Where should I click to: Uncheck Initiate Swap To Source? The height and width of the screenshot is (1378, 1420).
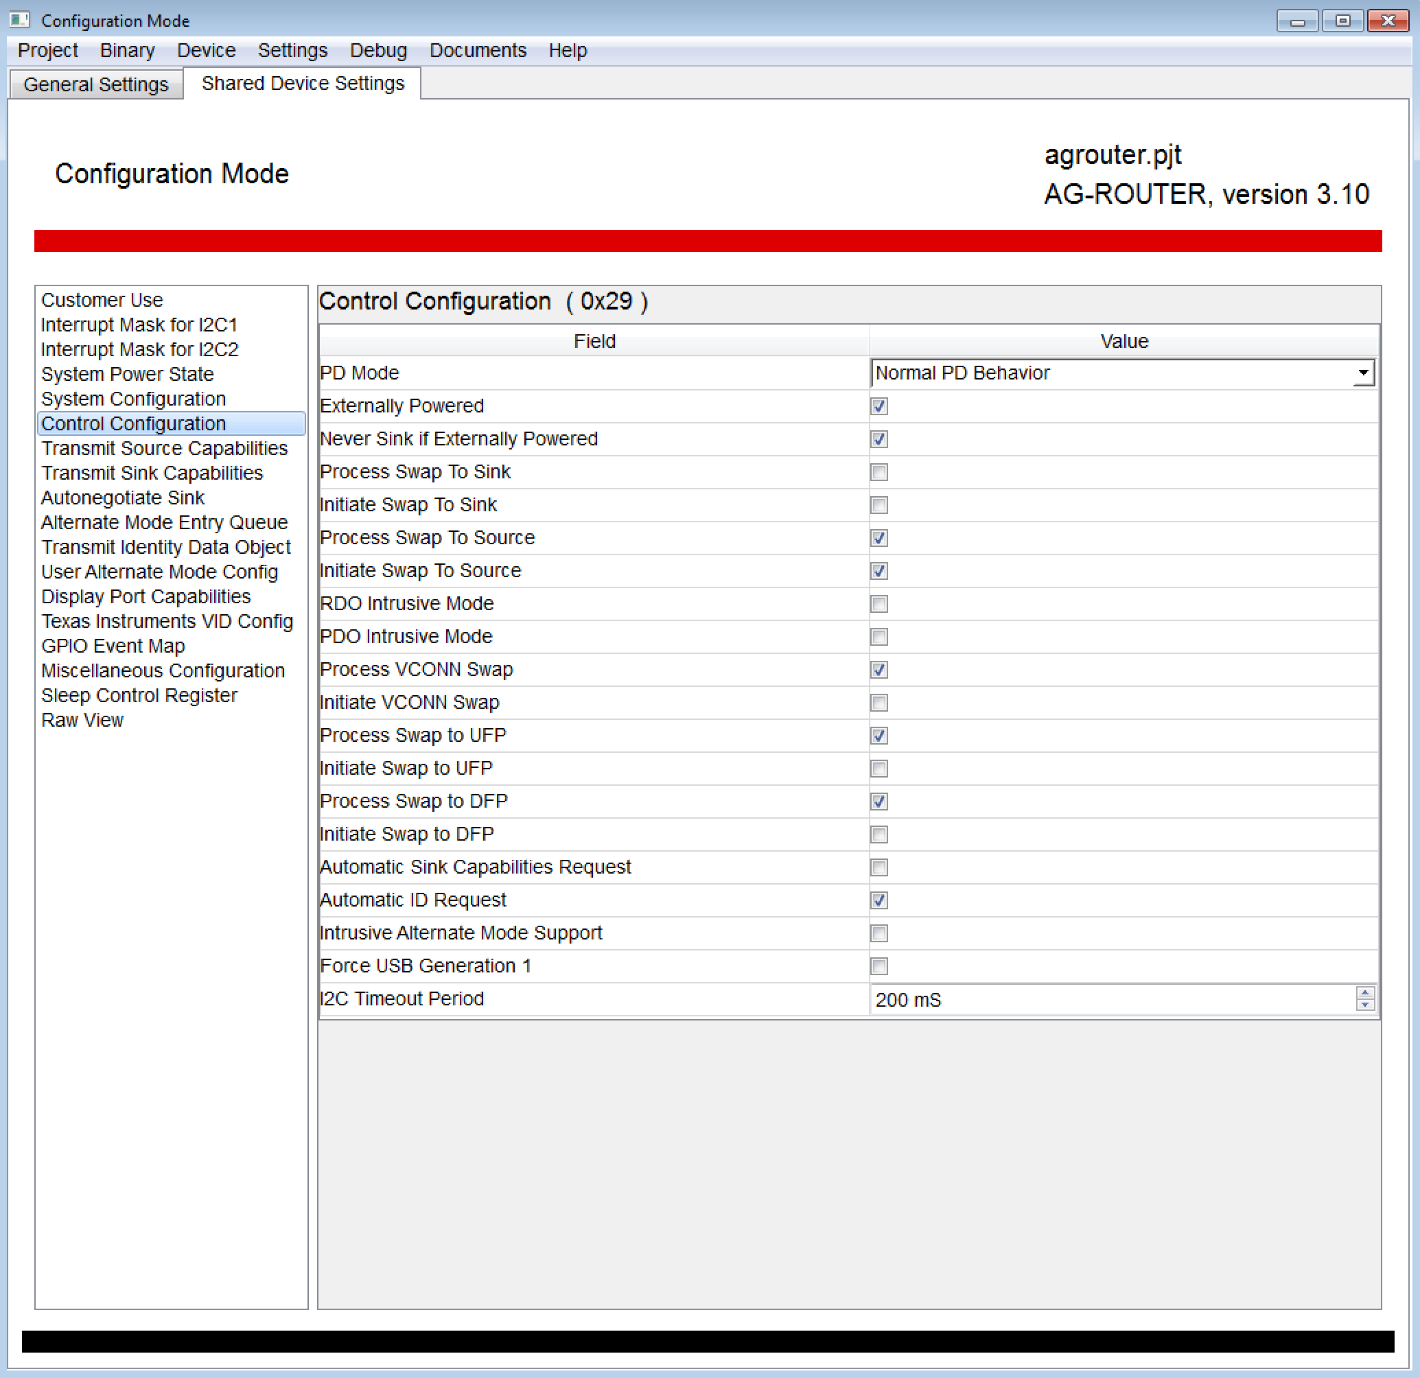[880, 571]
